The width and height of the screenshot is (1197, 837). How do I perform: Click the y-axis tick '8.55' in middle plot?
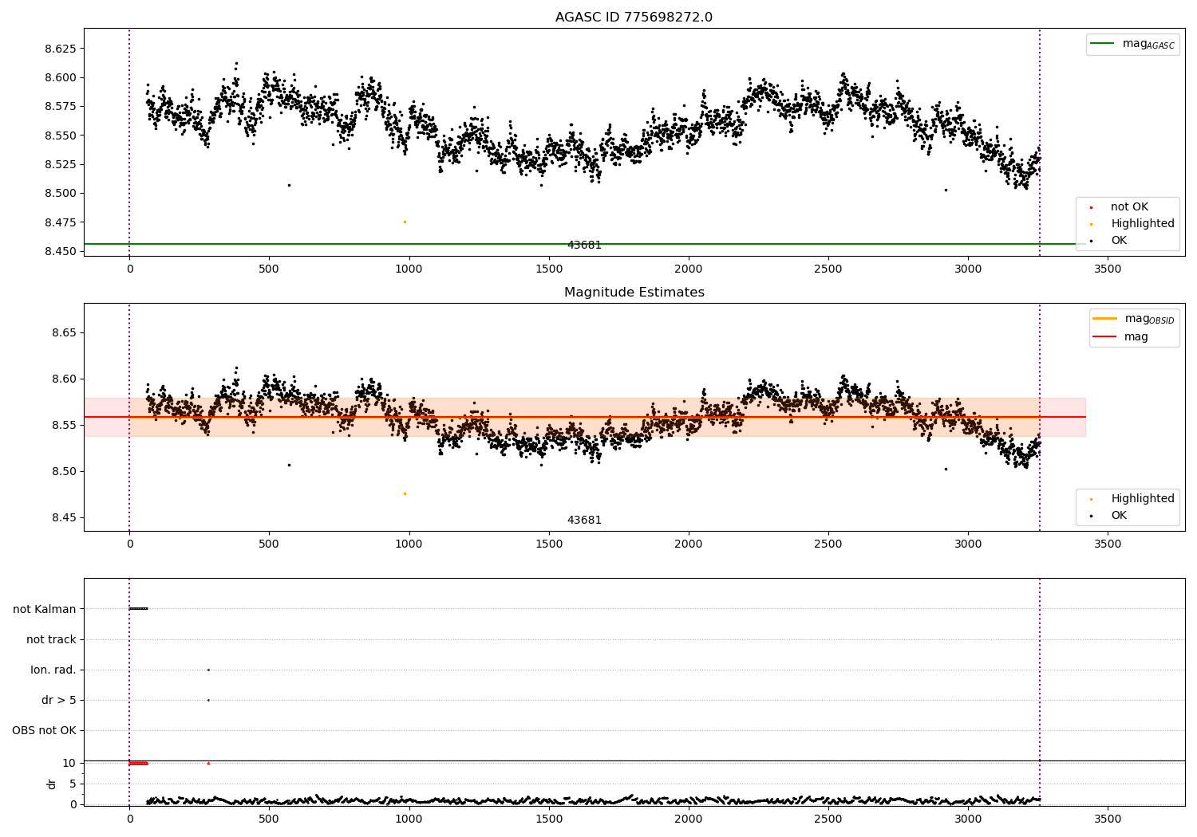click(64, 425)
